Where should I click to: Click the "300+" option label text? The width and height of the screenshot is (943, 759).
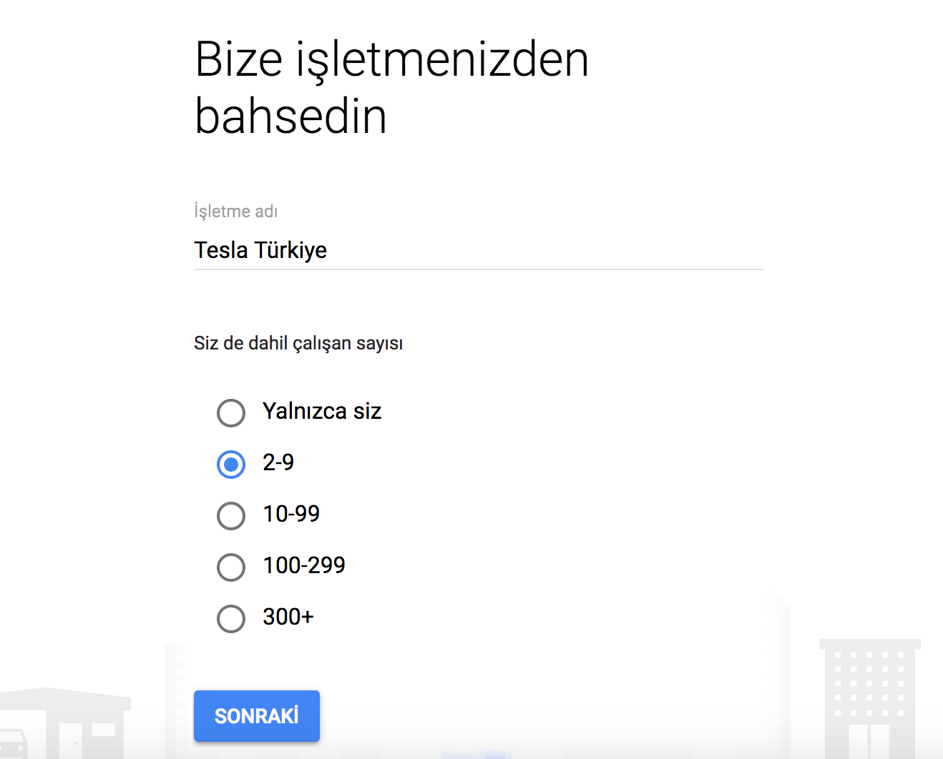click(288, 617)
